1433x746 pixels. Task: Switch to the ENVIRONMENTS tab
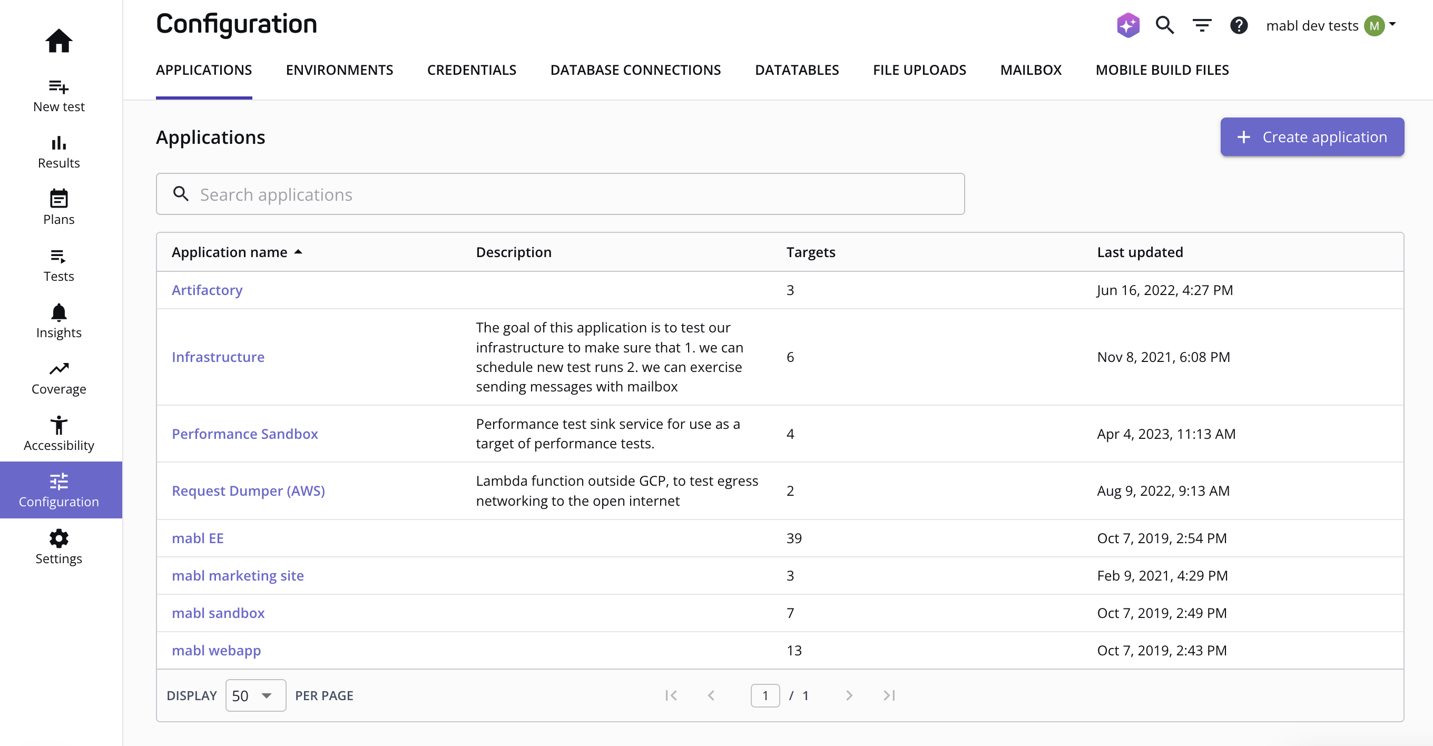339,70
